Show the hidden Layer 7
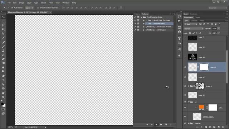Viewport: 229px width, 129px height. click(x=185, y=37)
